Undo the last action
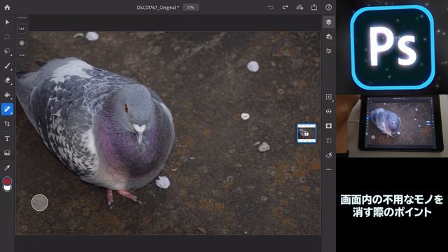The width and height of the screenshot is (448, 252). [x=270, y=8]
